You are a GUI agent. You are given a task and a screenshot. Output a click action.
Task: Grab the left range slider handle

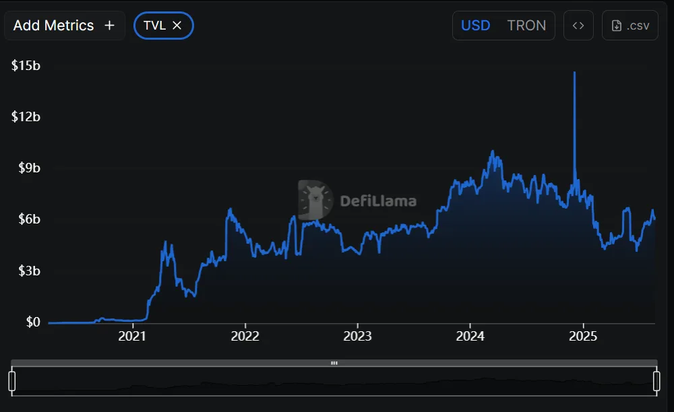point(12,380)
